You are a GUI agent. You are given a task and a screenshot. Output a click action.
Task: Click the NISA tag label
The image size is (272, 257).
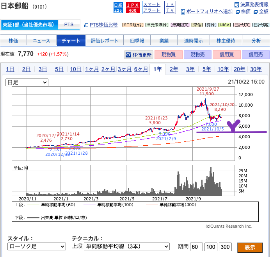point(224,25)
